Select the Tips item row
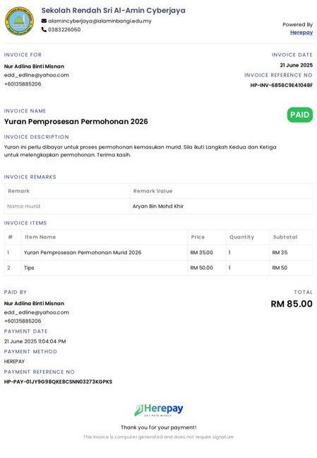The image size is (317, 458). click(x=158, y=268)
